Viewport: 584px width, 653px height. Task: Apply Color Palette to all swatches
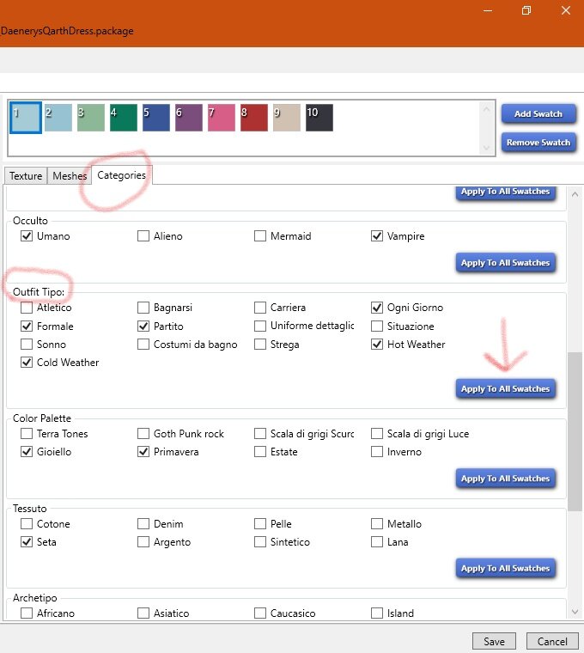point(505,479)
